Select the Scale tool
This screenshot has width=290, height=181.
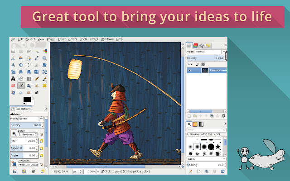[x=13, y=72]
